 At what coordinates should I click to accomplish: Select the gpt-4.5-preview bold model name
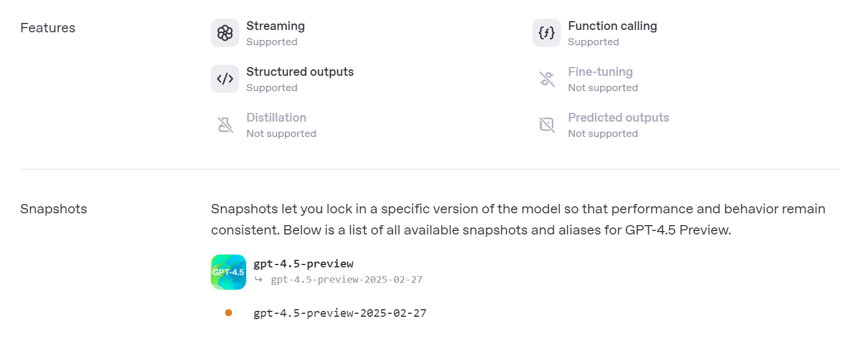pyautogui.click(x=303, y=263)
